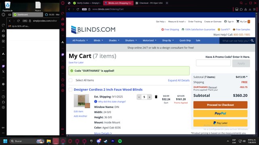
Task: Click Proceed to Checkout
Action: click(220, 105)
